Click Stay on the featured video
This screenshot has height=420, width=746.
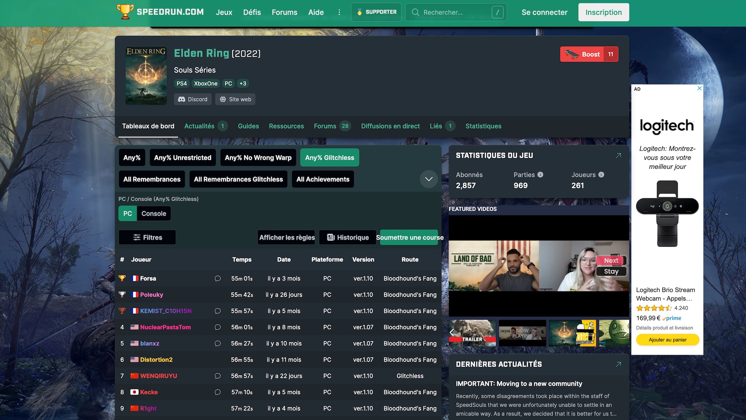[611, 271]
